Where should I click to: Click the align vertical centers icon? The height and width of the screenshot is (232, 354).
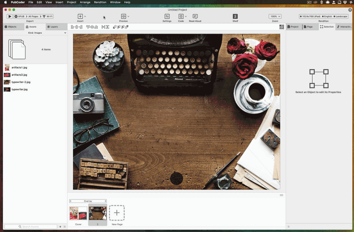92,27
